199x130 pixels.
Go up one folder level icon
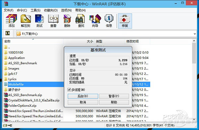pyautogui.click(x=8, y=33)
